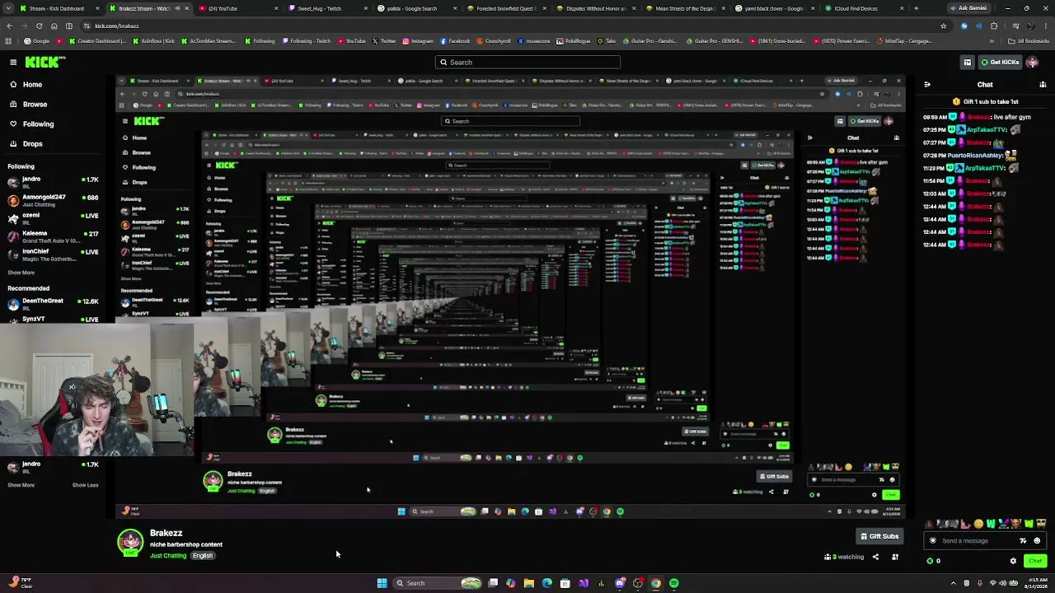Open the Twitter bookmark
Viewport: 1055px width, 593px height.
click(384, 41)
